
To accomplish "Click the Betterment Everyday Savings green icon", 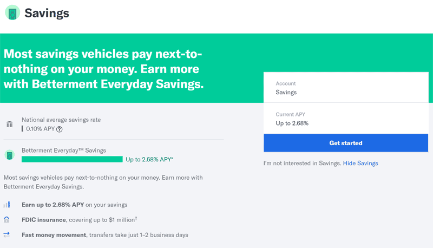I will [x=9, y=155].
